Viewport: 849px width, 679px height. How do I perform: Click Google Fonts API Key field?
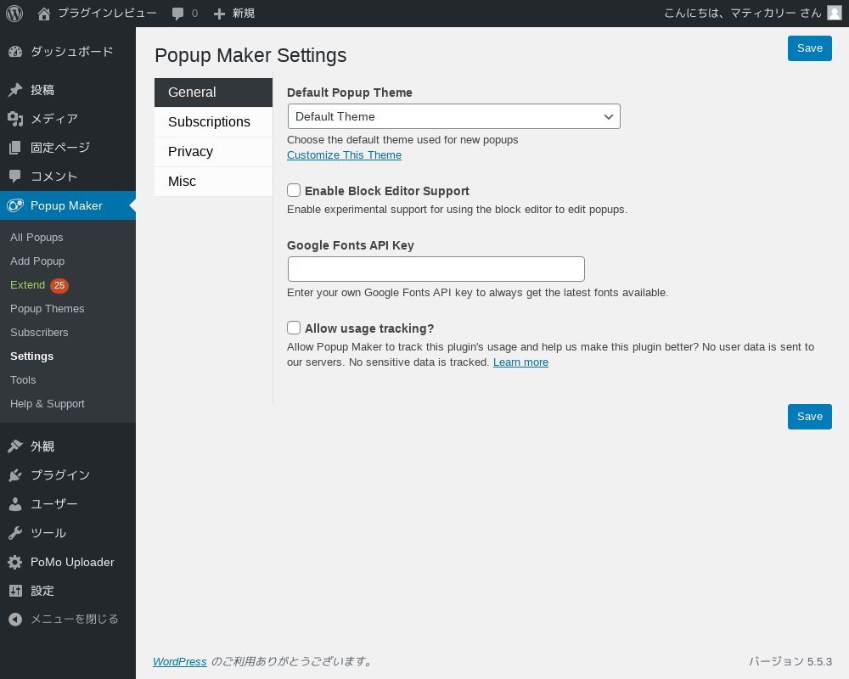436,269
